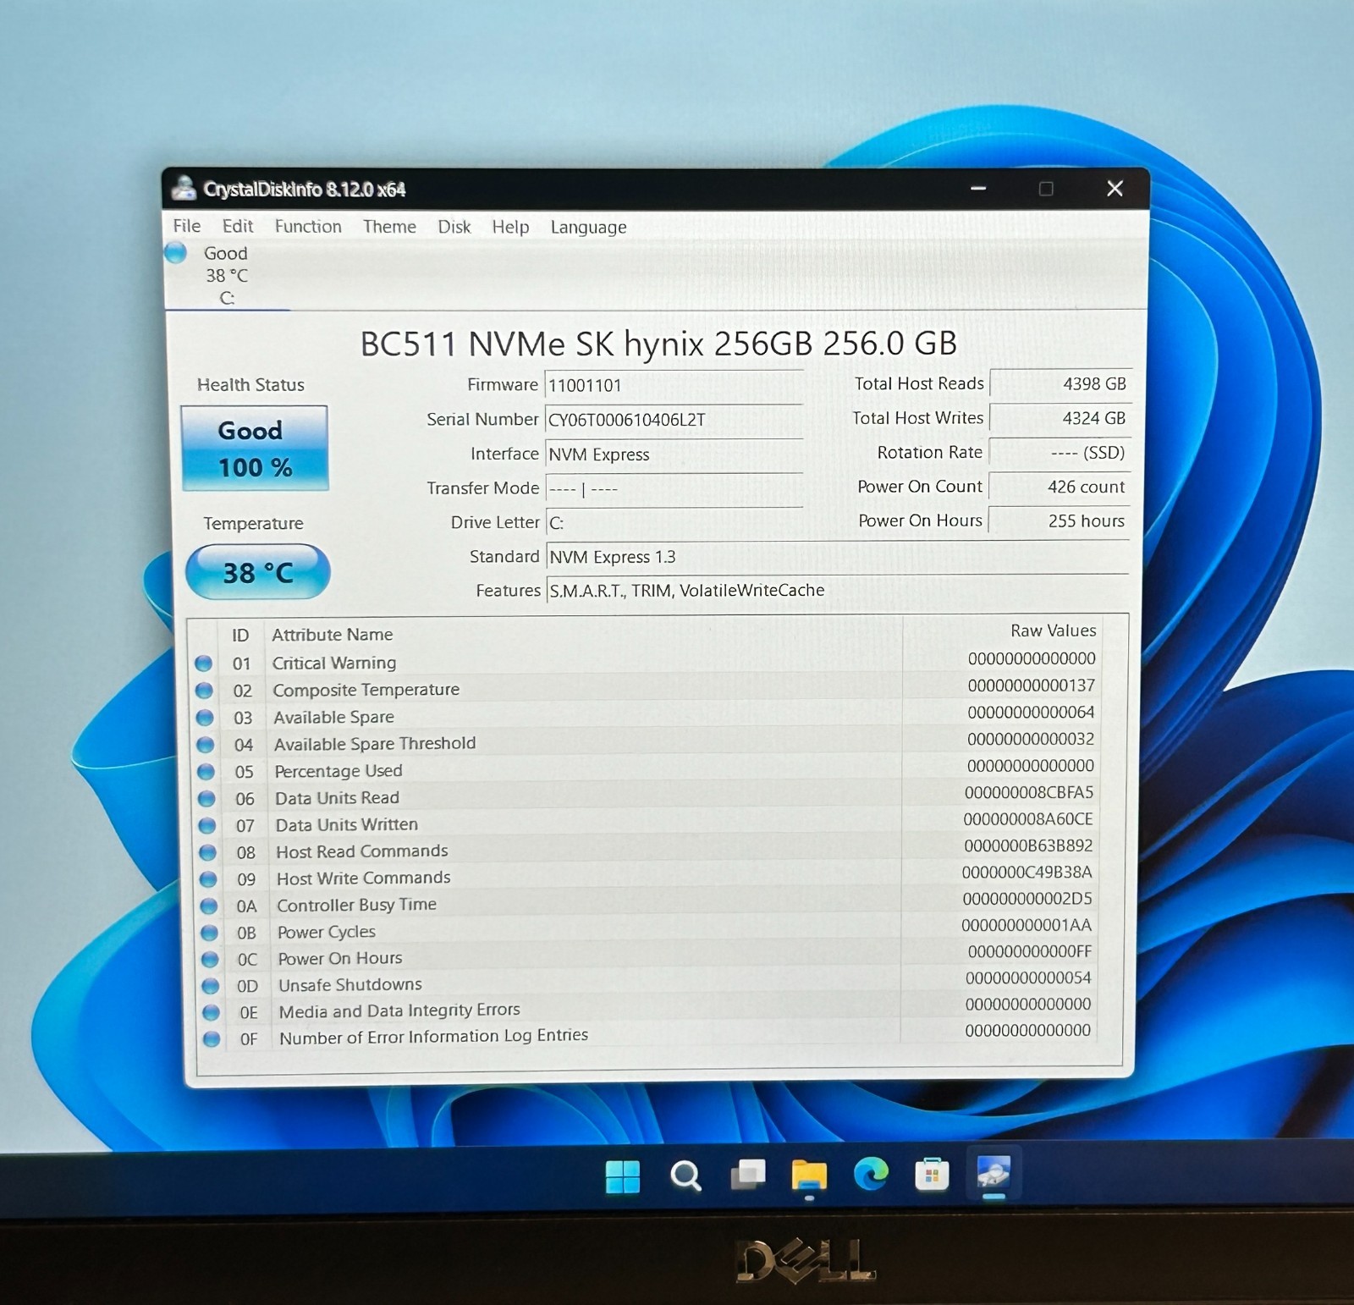Click the Good 100 % health status button
The image size is (1354, 1305).
255,449
